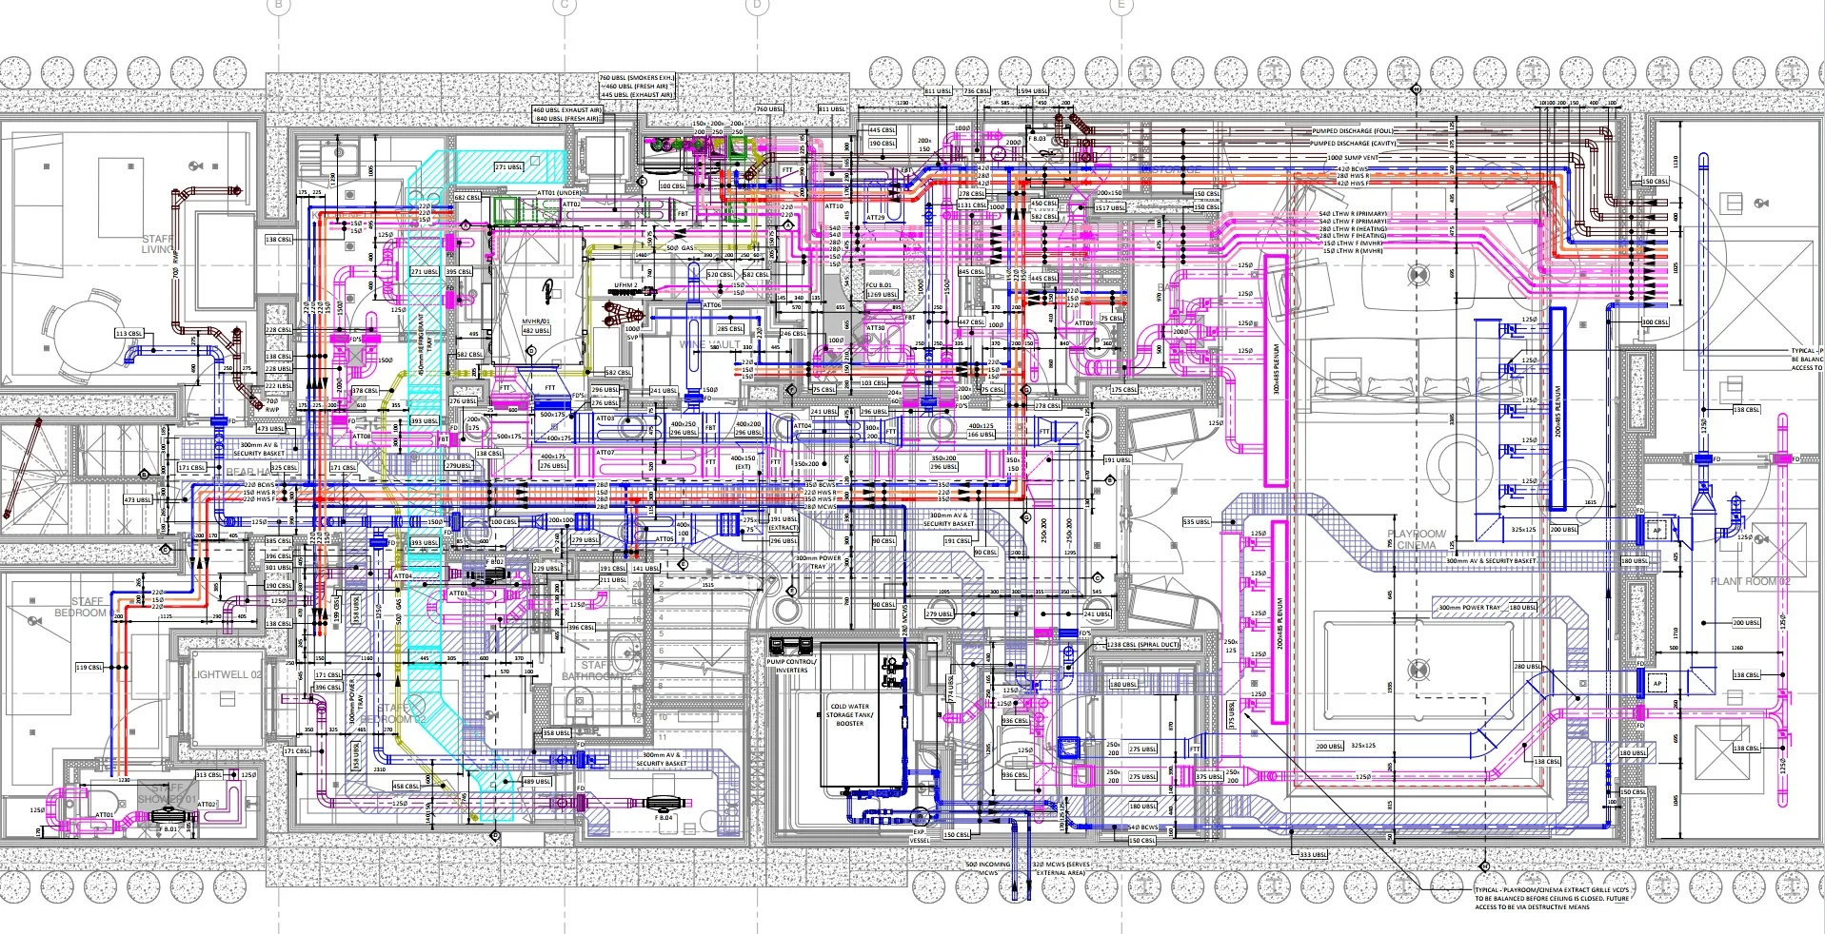Click the FCU B.01 unit label

[879, 284]
